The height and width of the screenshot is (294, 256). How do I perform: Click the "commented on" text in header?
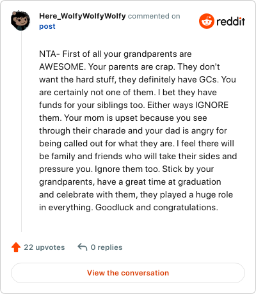tap(154, 16)
